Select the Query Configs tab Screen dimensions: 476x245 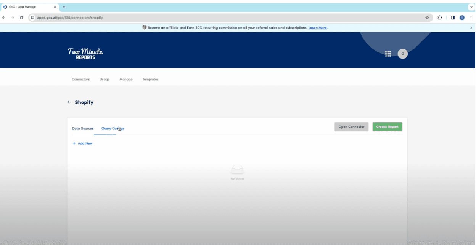(x=113, y=129)
